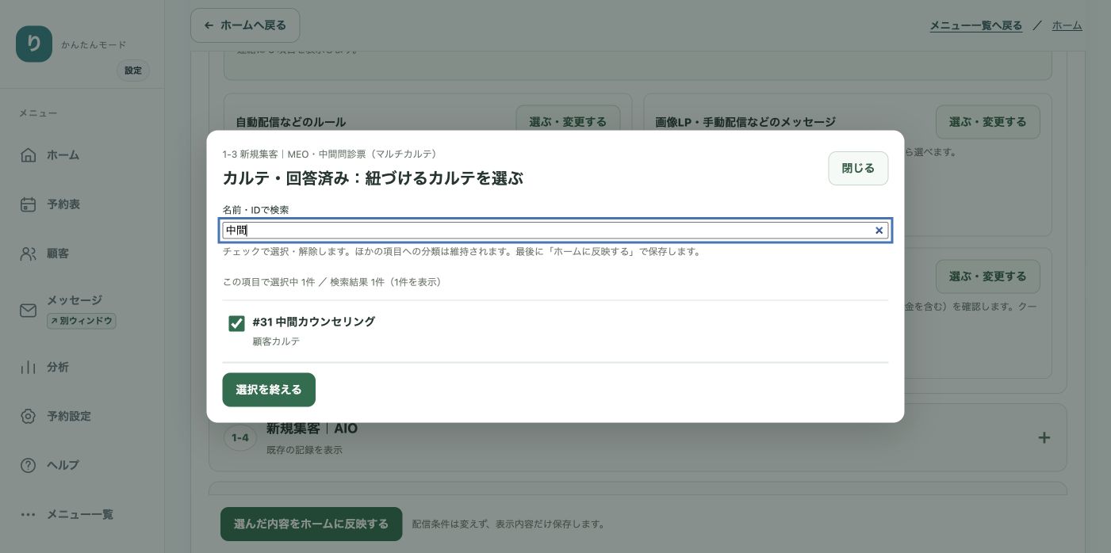The image size is (1111, 553).
Task: Click the 選択を終える button
Action: 269,390
